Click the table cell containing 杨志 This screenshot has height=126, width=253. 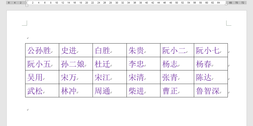177,64
